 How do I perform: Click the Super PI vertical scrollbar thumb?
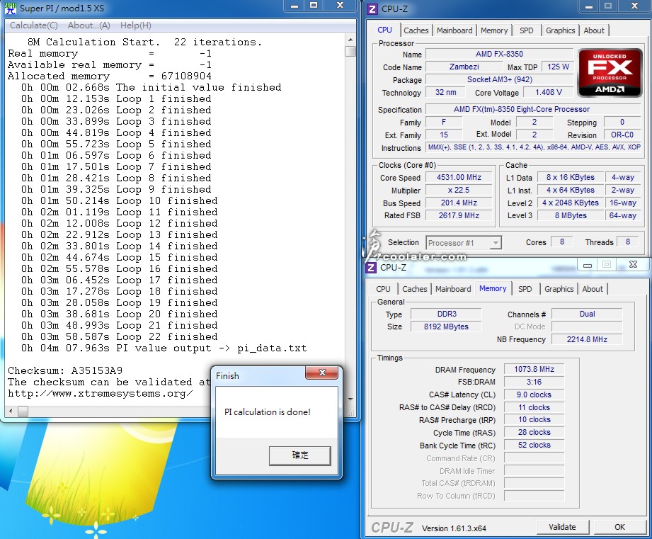pyautogui.click(x=350, y=51)
